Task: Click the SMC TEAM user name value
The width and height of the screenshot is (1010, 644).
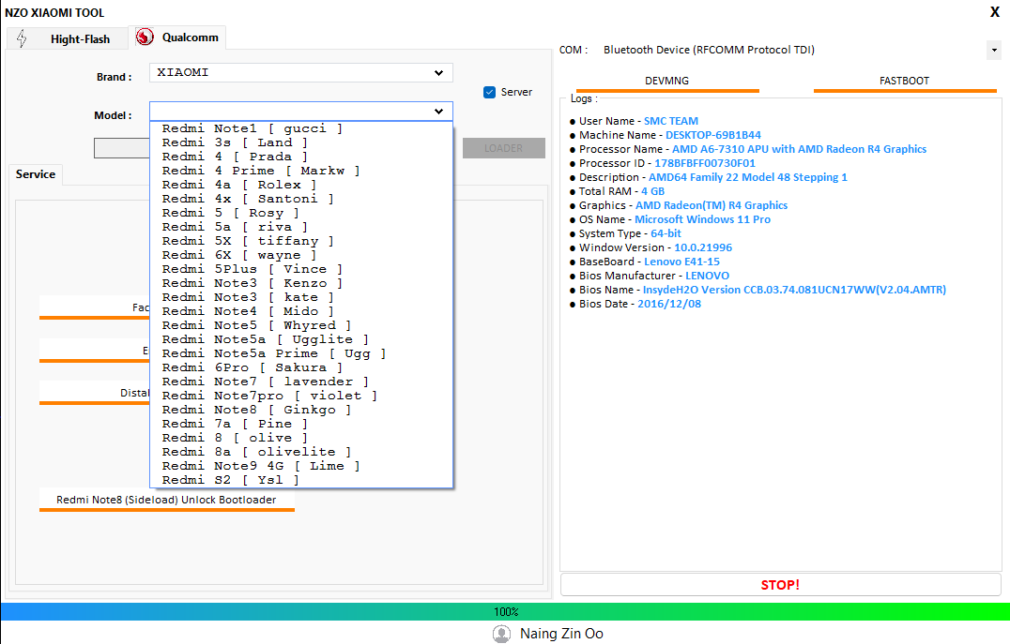Action: click(x=670, y=121)
